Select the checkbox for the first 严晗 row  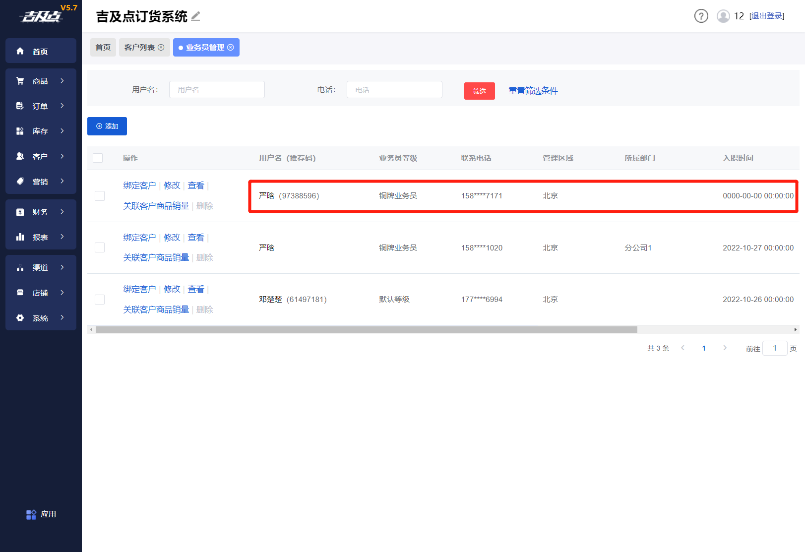point(100,196)
